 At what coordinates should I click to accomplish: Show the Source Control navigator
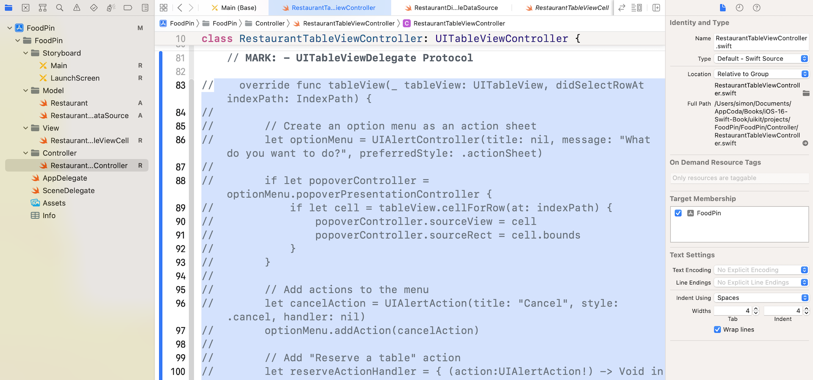pyautogui.click(x=25, y=8)
